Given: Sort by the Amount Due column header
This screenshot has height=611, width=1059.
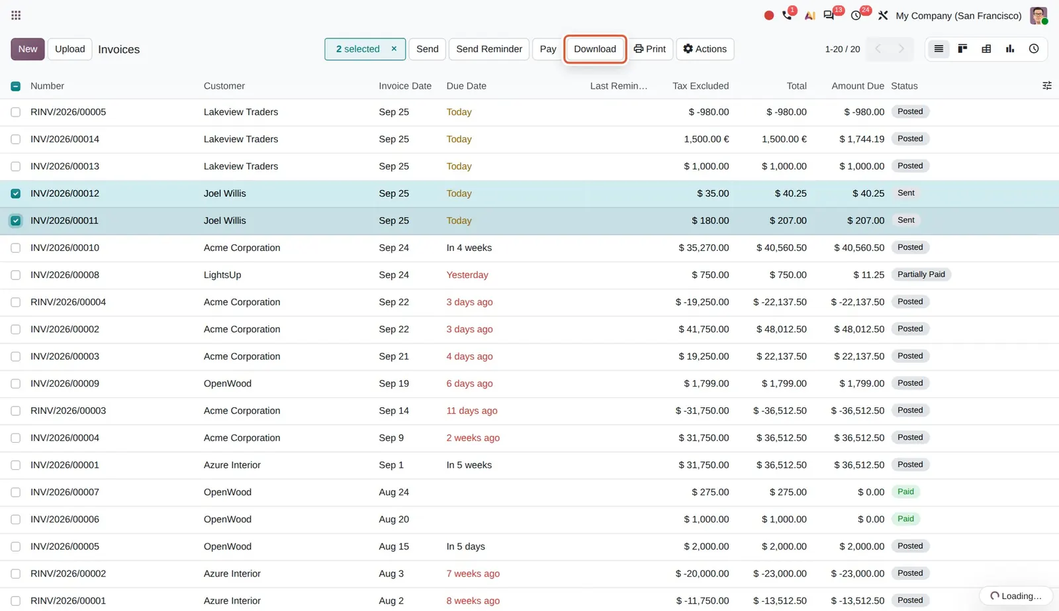Looking at the screenshot, I should (x=858, y=86).
